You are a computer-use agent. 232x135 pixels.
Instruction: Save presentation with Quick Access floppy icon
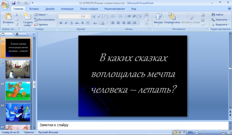coord(13,3)
